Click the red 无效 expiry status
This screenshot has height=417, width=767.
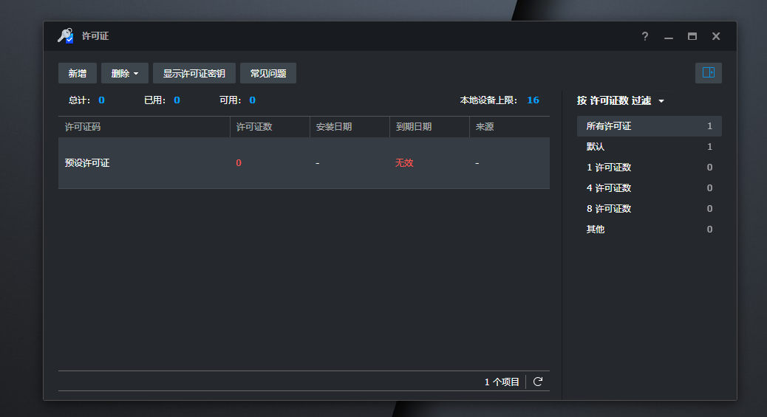click(x=404, y=163)
